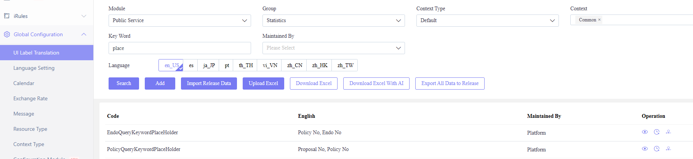
Task: Select the pt language option
Action: tap(227, 65)
